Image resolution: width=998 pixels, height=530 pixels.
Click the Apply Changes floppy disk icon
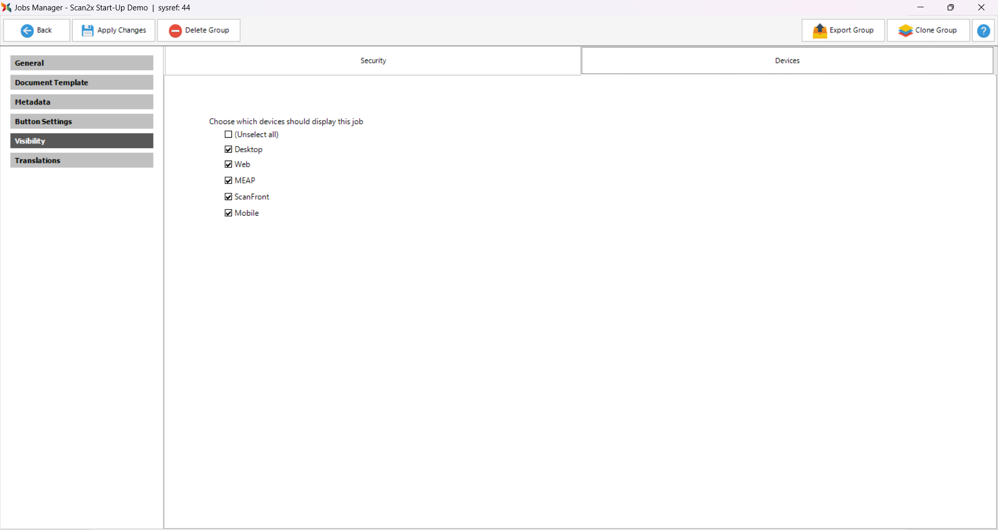coord(87,31)
